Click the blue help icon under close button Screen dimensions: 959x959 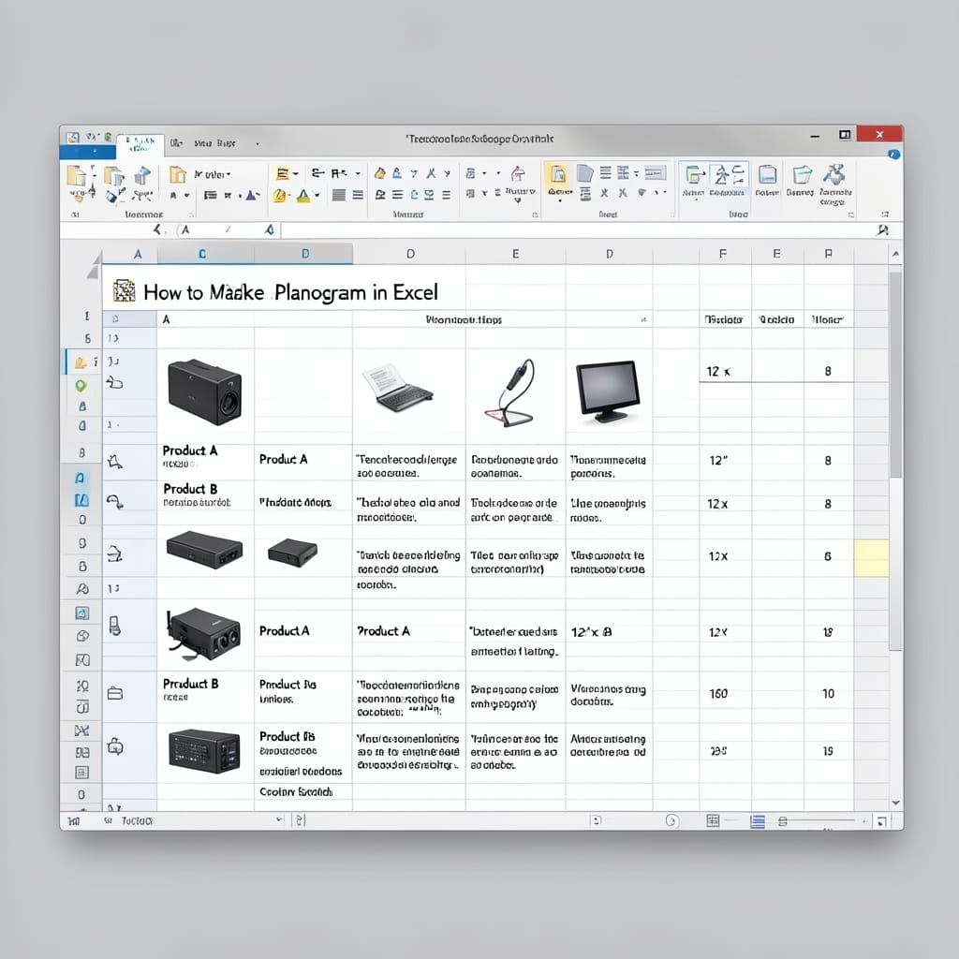click(893, 155)
